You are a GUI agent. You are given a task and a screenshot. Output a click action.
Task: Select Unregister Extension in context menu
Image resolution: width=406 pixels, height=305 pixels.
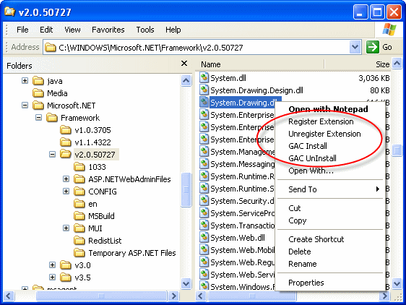[330, 134]
